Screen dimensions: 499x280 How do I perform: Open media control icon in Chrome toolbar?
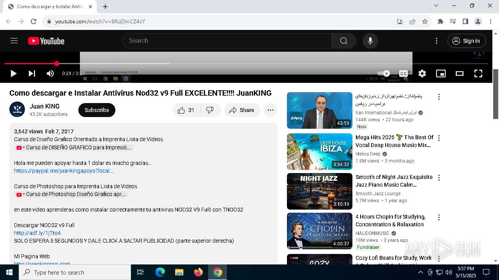click(453, 21)
